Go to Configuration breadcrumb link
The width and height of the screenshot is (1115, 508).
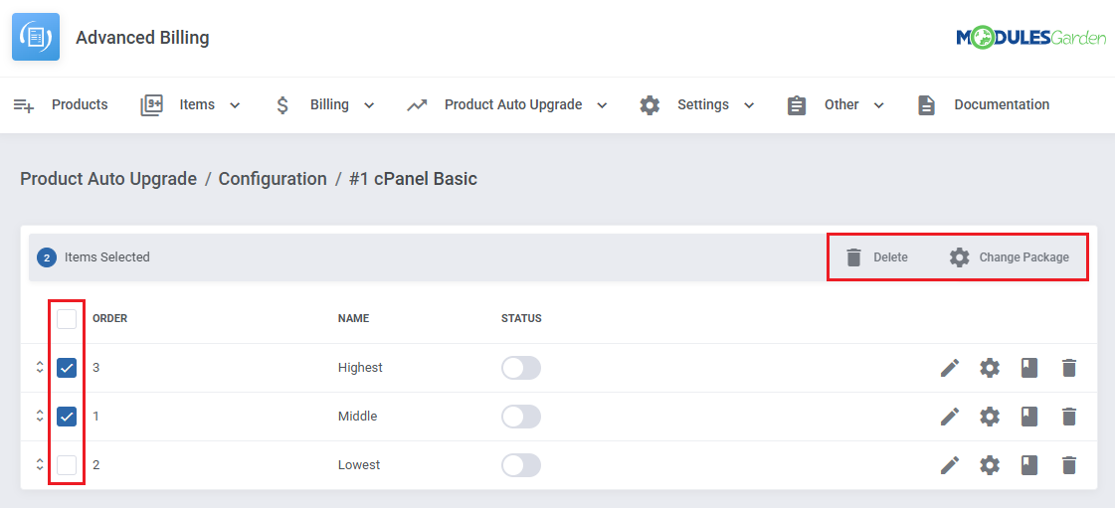click(273, 179)
